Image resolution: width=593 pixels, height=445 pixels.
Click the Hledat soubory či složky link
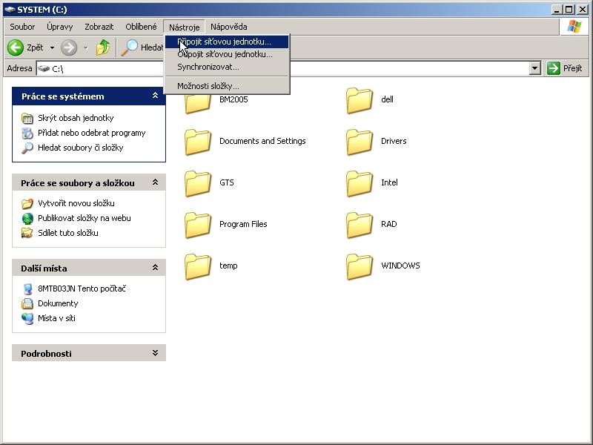click(x=81, y=148)
